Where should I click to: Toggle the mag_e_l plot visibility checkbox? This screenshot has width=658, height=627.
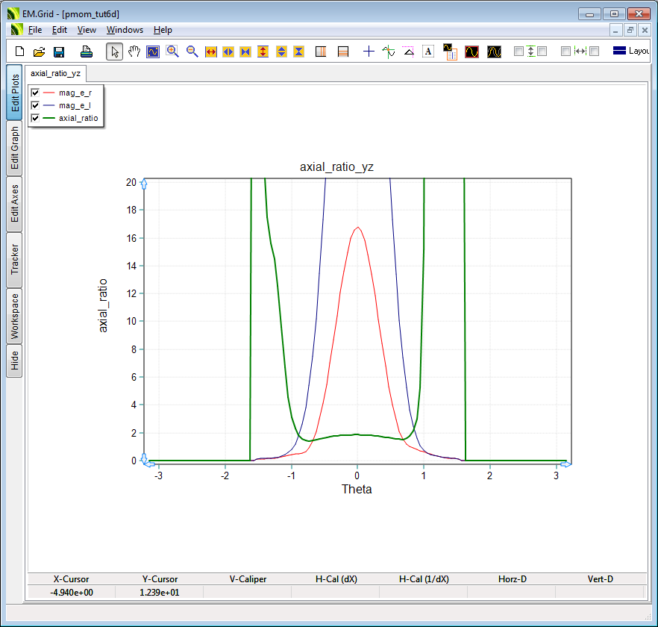[x=35, y=105]
